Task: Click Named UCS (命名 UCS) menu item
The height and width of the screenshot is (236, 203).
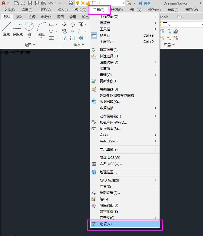Action: [124, 164]
